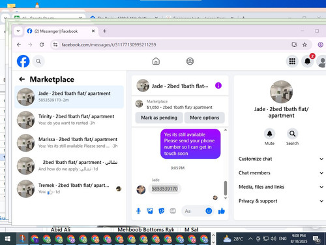Screen dimensions: 326x245
Task: Switch the ENG input language indicator
Action: (283, 239)
